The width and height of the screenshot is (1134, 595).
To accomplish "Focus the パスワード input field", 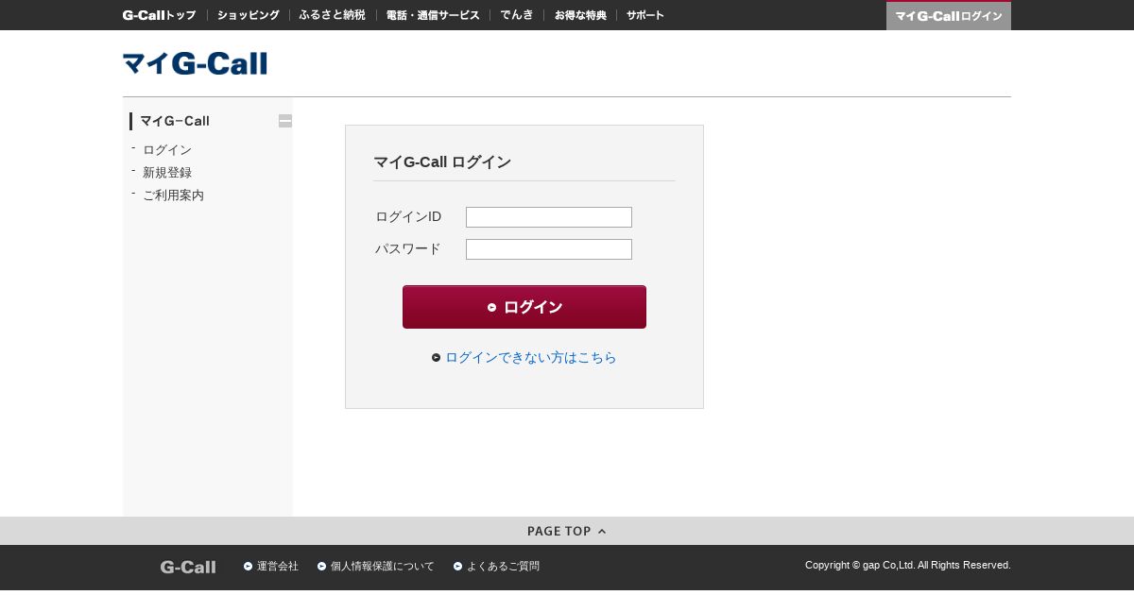I will click(549, 249).
